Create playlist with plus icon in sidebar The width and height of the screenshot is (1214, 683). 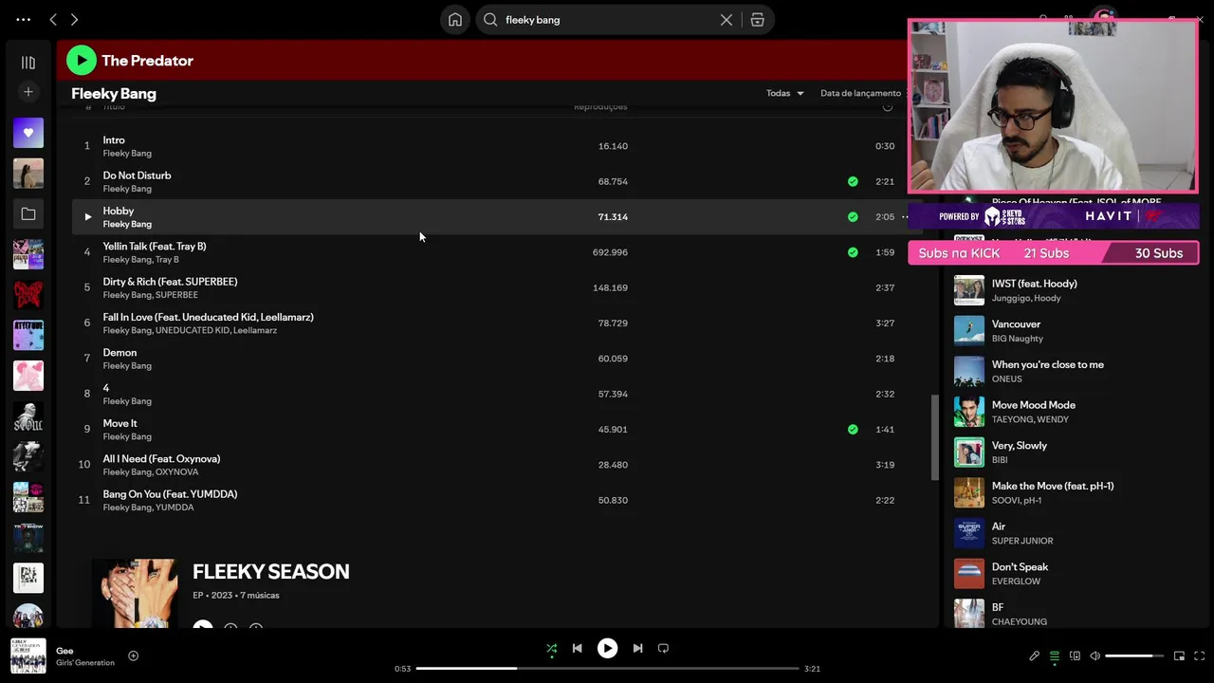(x=28, y=92)
